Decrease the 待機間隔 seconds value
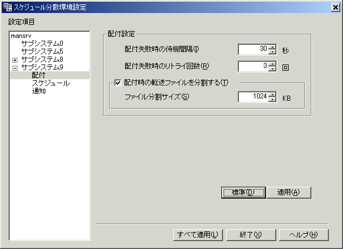 [272, 51]
